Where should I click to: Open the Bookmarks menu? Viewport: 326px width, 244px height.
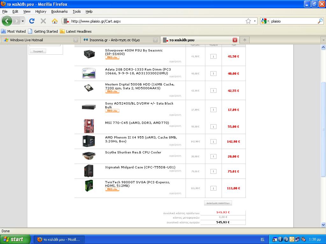tap(60, 11)
